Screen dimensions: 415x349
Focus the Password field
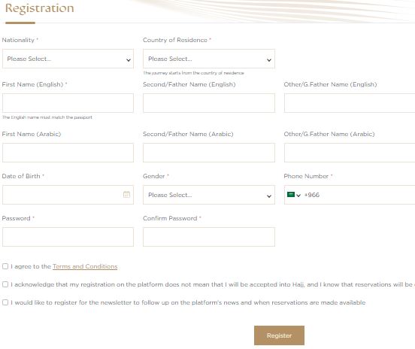click(x=68, y=237)
